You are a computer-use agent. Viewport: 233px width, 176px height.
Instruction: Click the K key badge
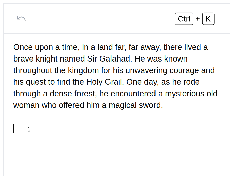tap(208, 19)
